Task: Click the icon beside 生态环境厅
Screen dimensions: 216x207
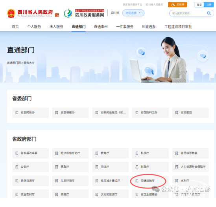Action: [57, 181]
